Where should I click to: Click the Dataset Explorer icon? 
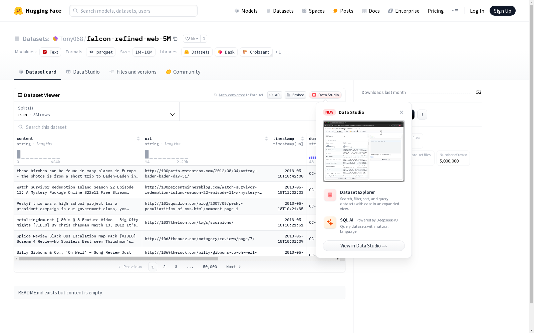tap(330, 195)
